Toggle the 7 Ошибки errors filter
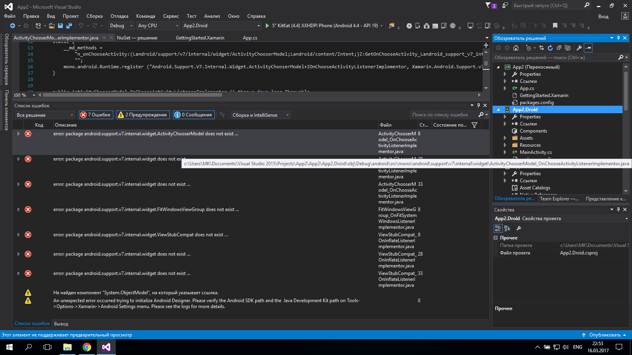 click(96, 115)
